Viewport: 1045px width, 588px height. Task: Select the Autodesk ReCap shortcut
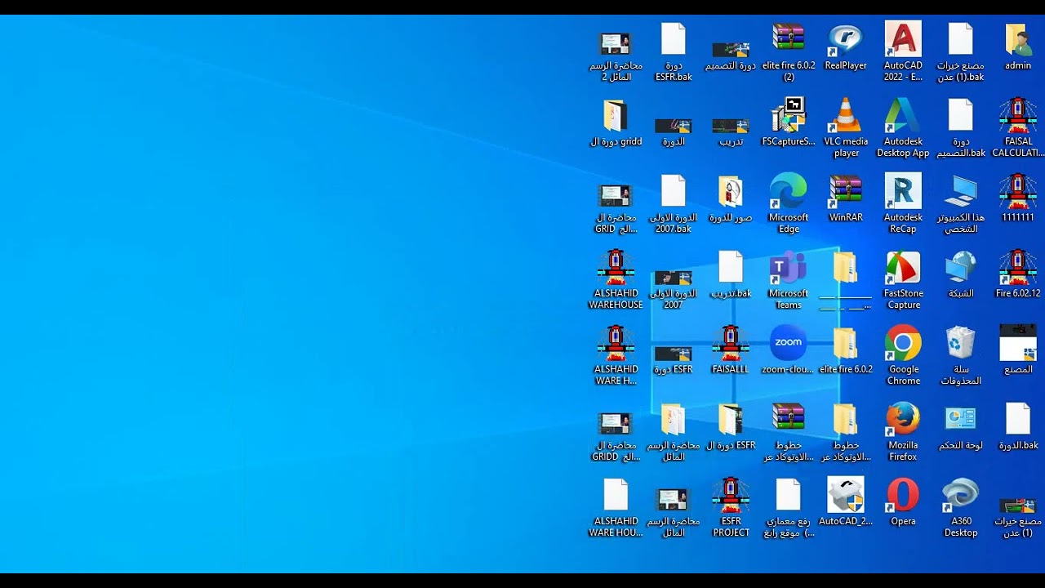pos(903,204)
